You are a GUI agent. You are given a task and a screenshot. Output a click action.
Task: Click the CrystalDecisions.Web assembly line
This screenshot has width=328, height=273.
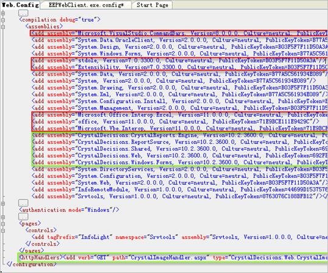[180, 155]
